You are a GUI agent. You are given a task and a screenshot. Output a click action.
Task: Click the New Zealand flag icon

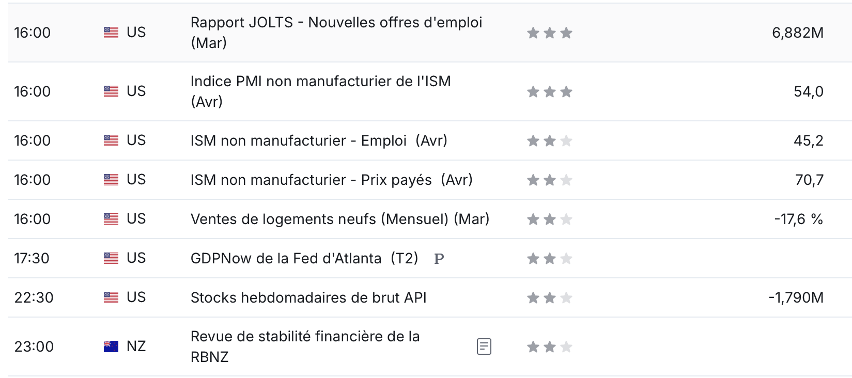pyautogui.click(x=111, y=346)
